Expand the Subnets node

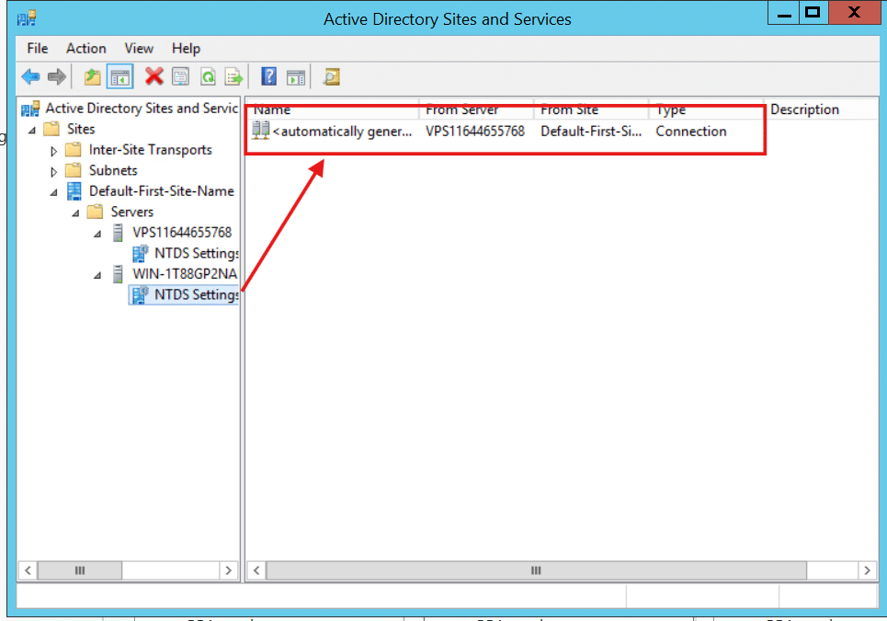click(x=53, y=171)
